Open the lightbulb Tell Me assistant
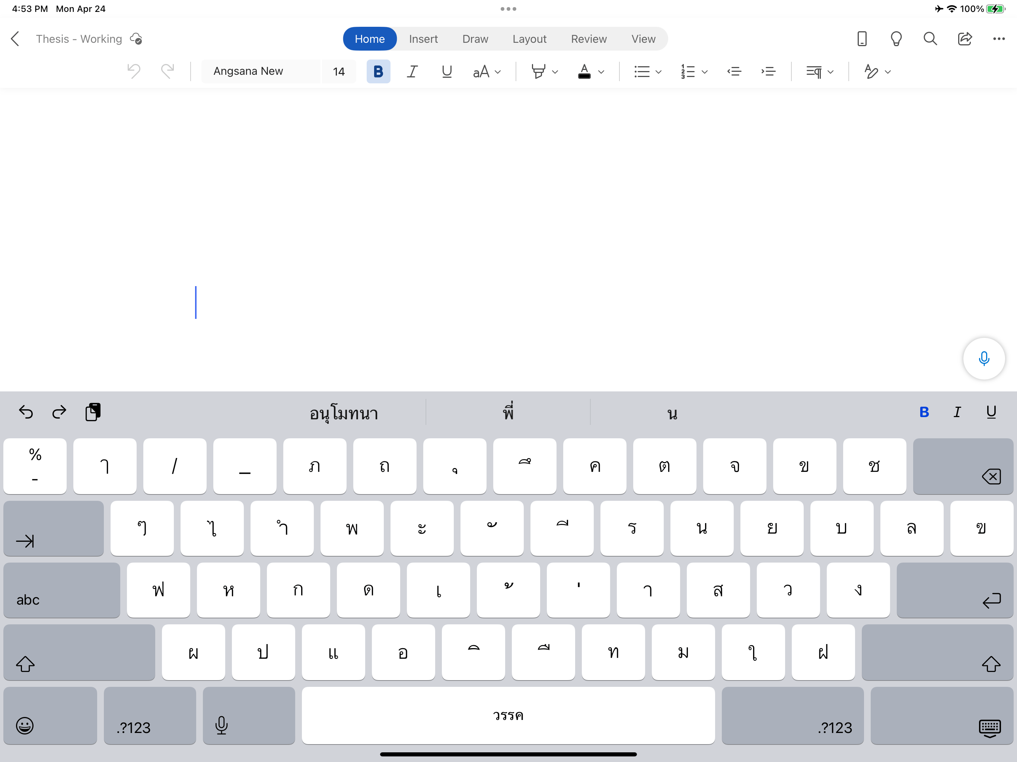The height and width of the screenshot is (762, 1017). (896, 39)
